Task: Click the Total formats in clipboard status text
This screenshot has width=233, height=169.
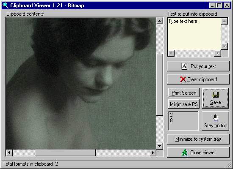Action: pos(30,164)
